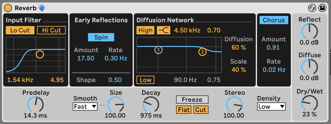Turn off the Chorus section
The width and height of the screenshot is (331, 124).
tap(274, 20)
